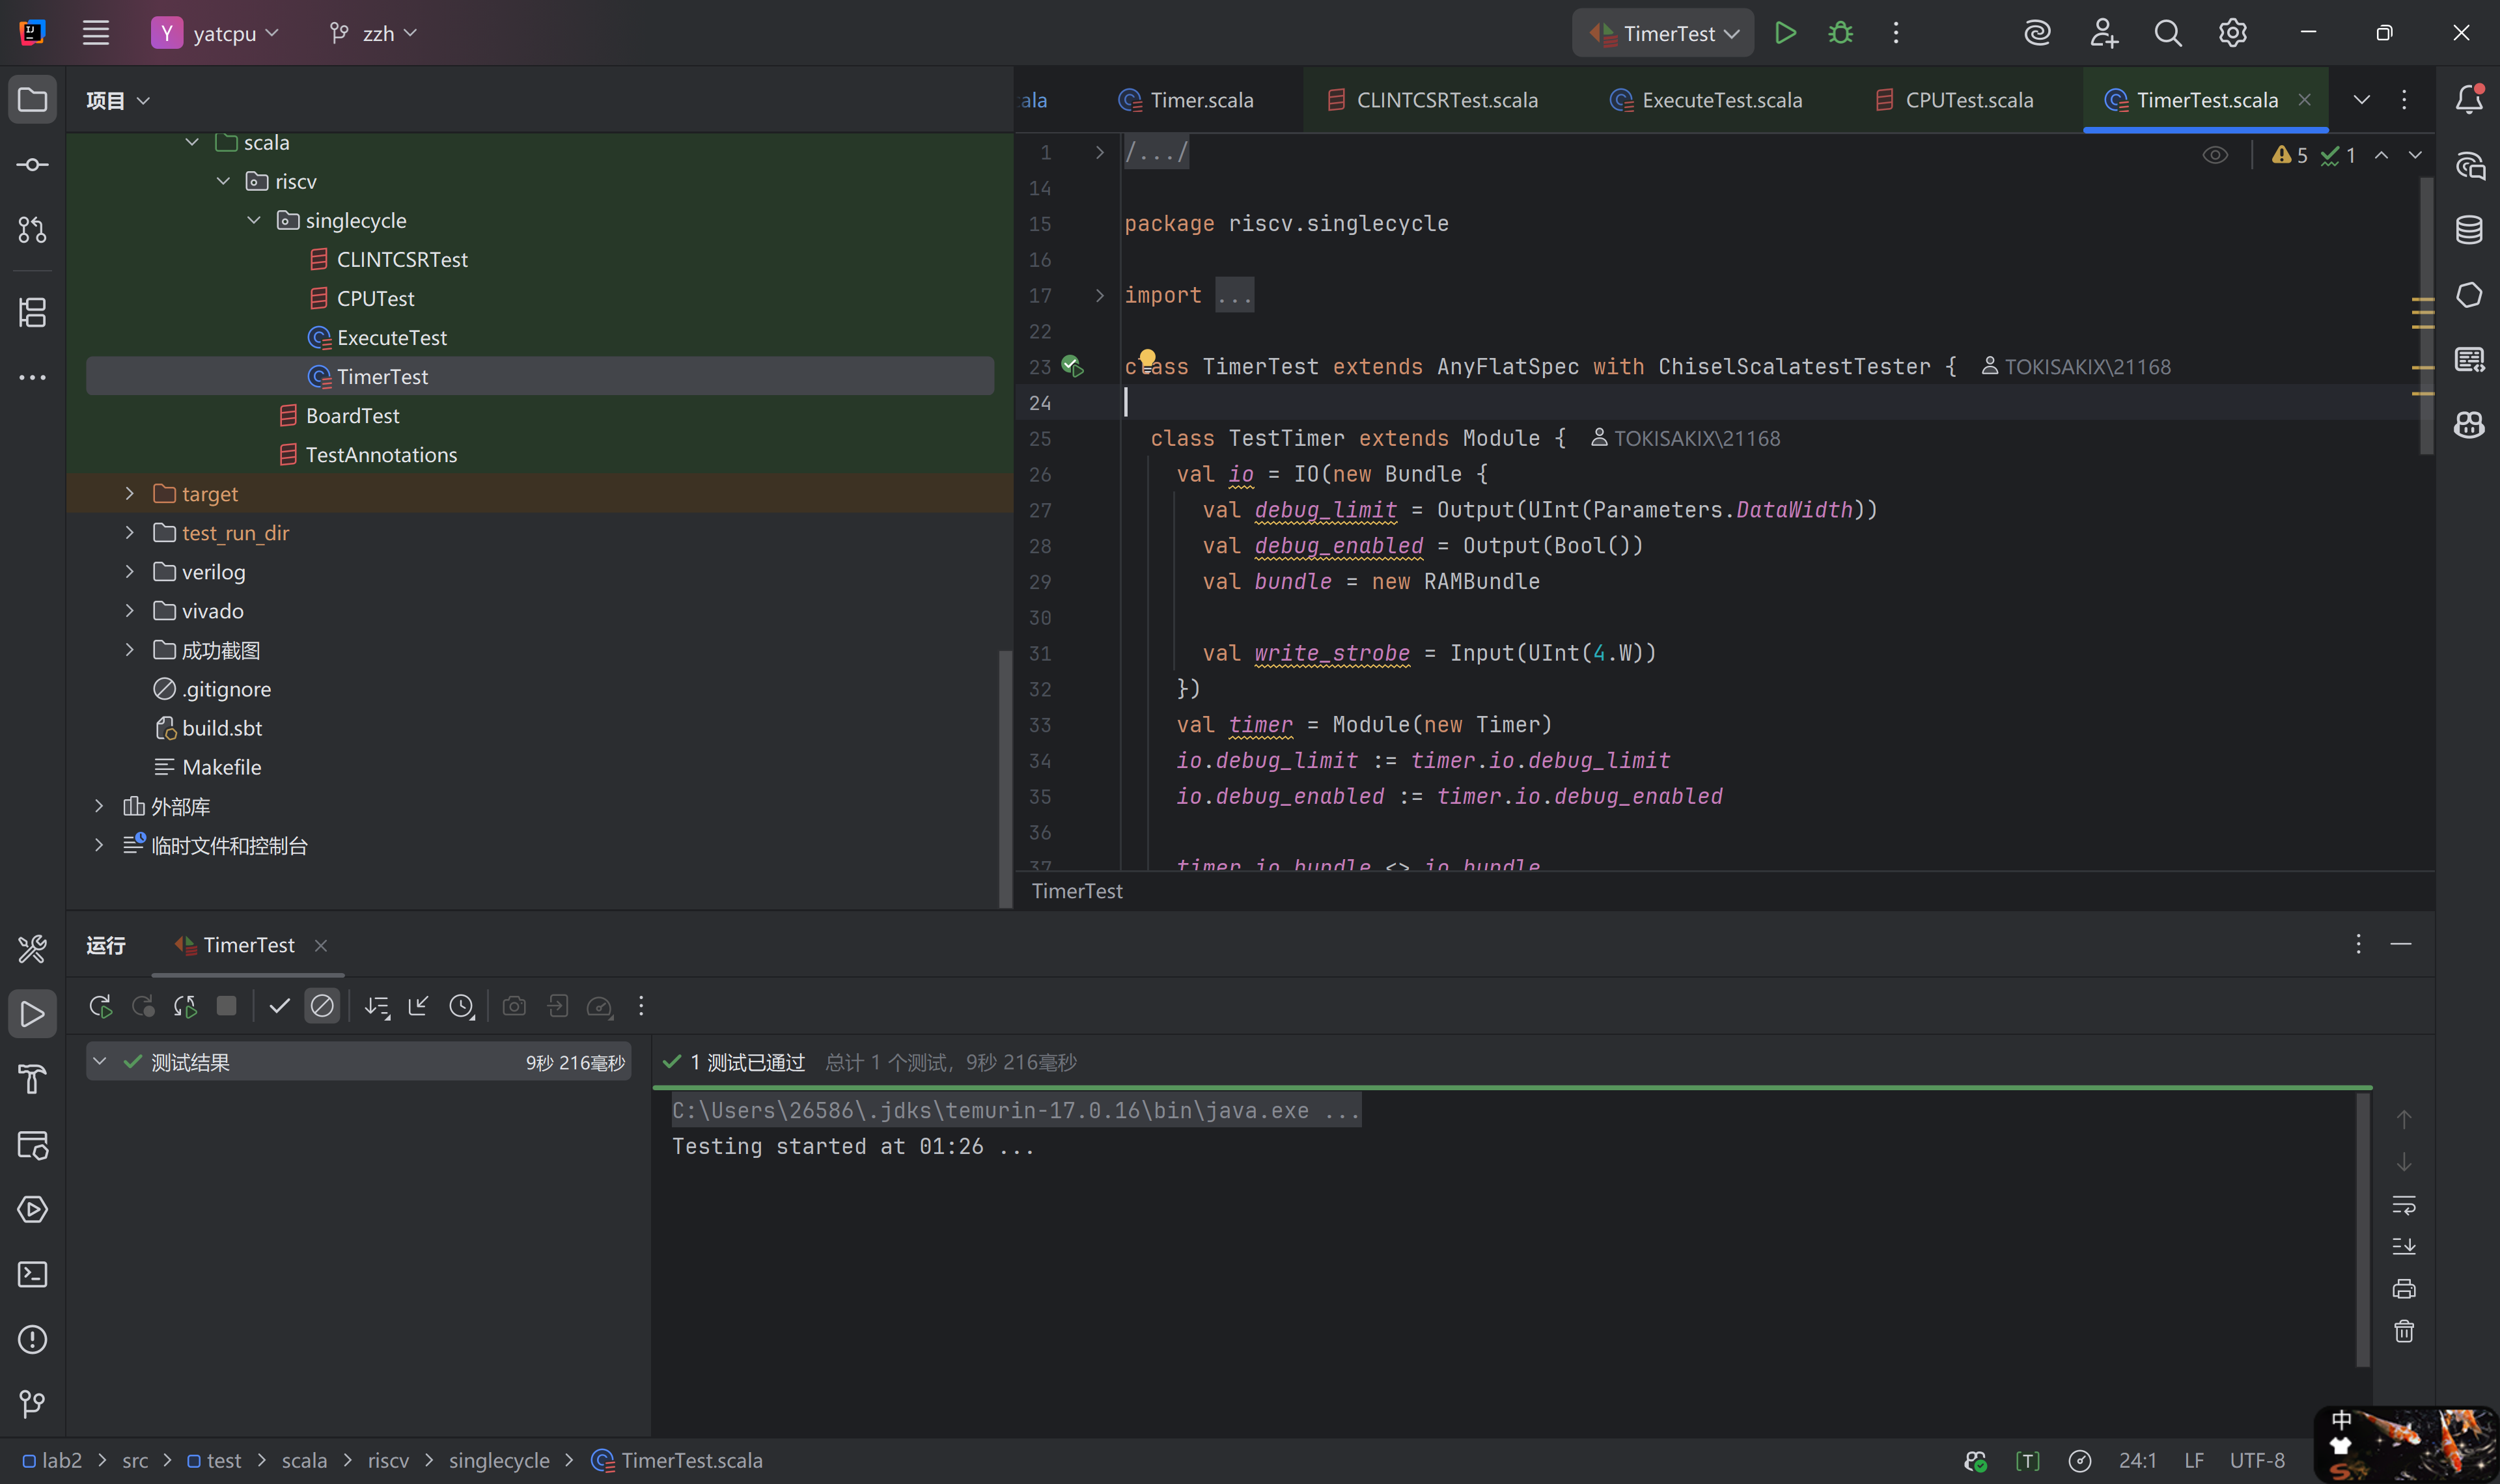Click UTF-8 encoding in status bar
The image size is (2500, 1484).
pyautogui.click(x=2256, y=1460)
